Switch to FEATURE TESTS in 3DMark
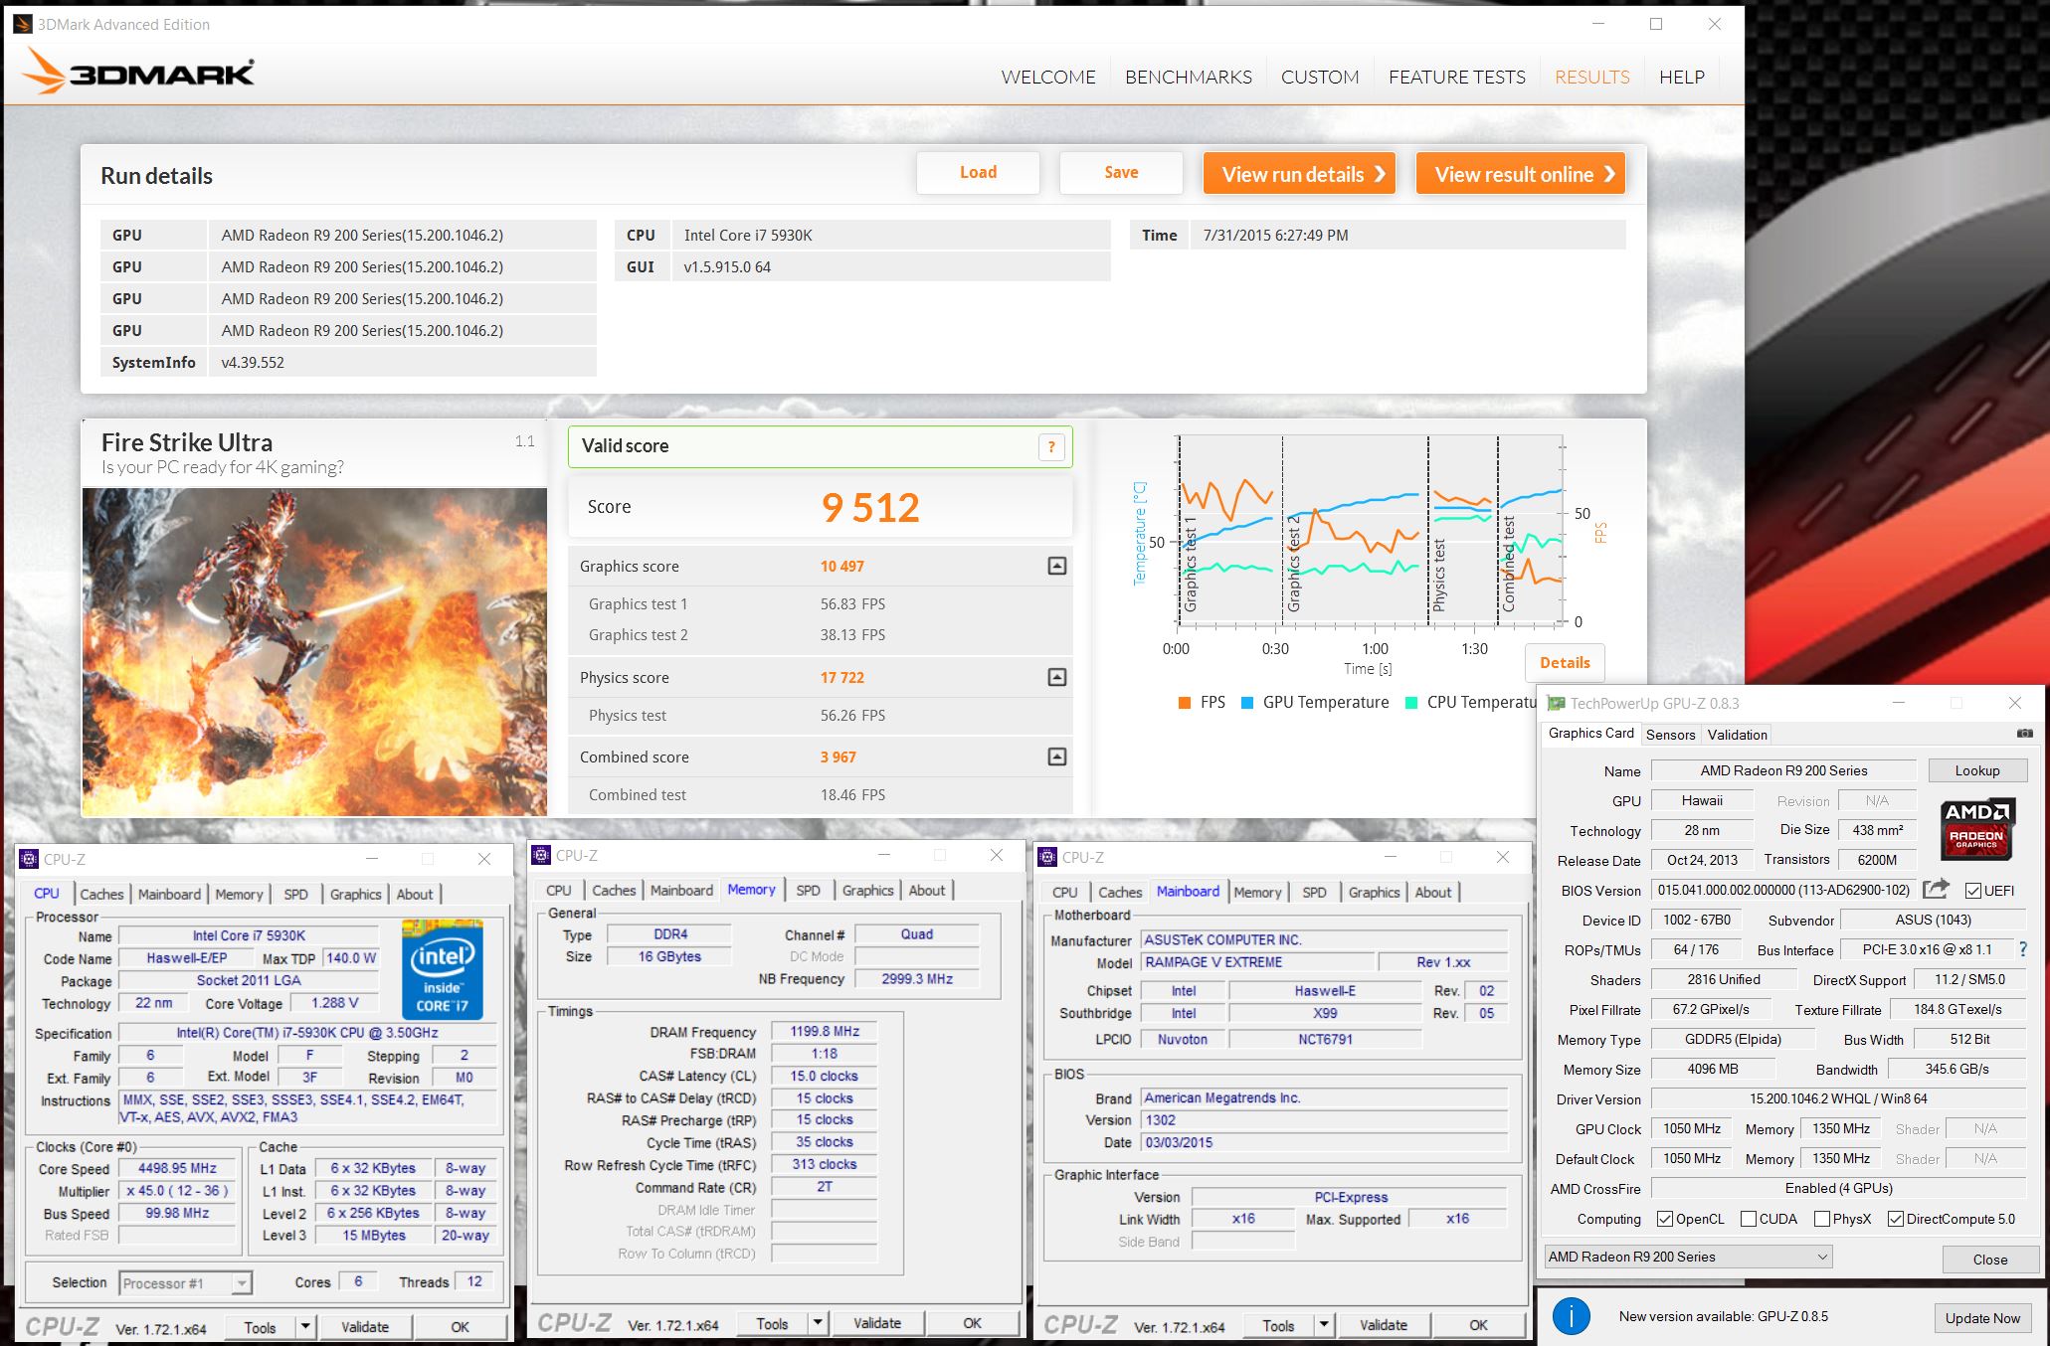Screen dimensions: 2050x1346 pos(1457,77)
